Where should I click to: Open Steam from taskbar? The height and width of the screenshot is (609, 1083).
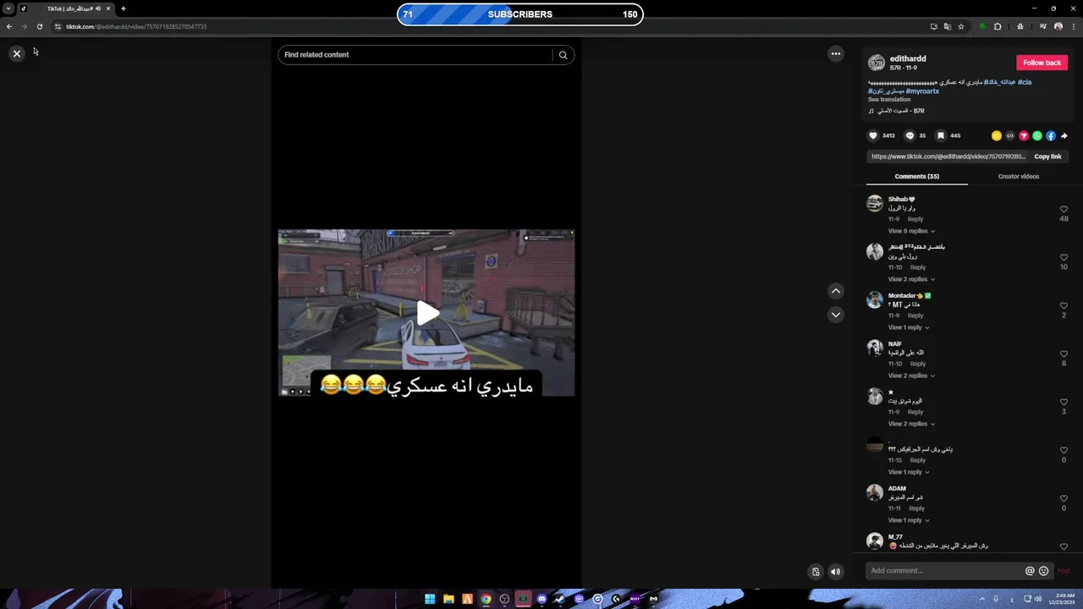coord(560,599)
